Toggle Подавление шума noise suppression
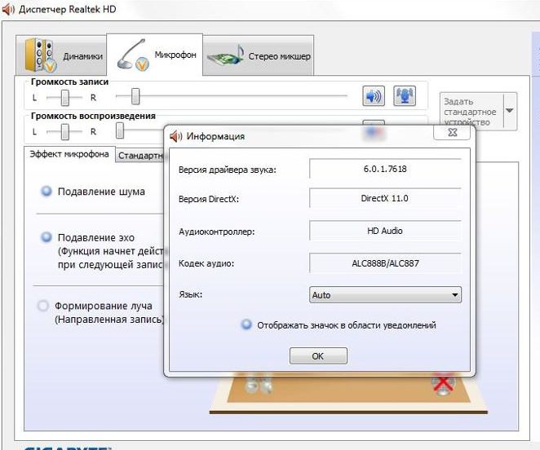The height and width of the screenshot is (450, 540). 46,191
